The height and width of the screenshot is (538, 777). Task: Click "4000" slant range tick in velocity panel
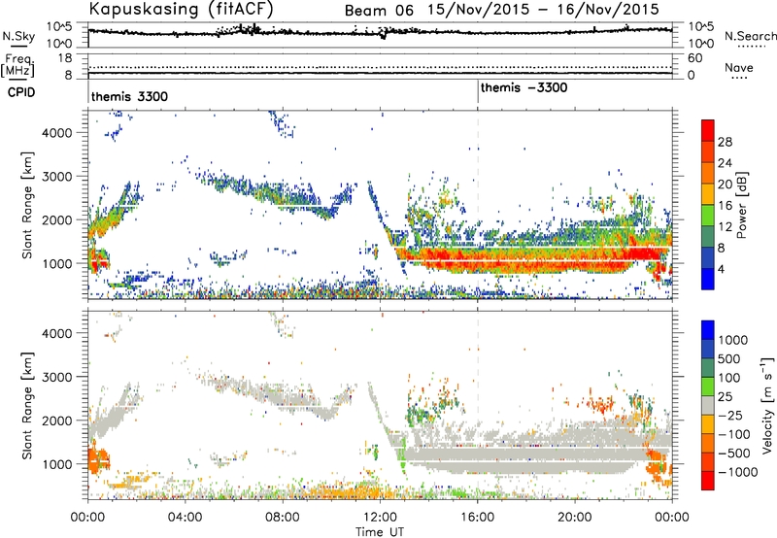click(56, 333)
